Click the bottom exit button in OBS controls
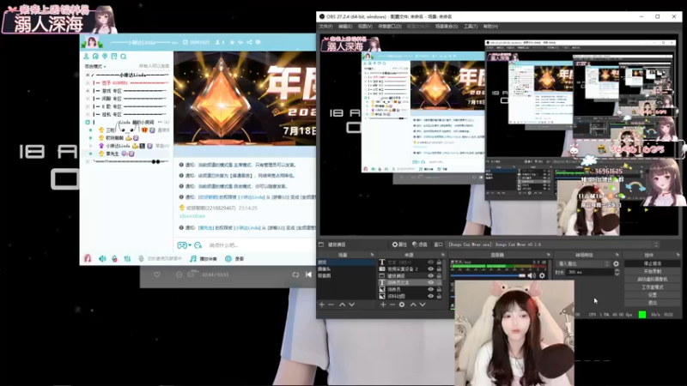The image size is (687, 386). point(653,303)
